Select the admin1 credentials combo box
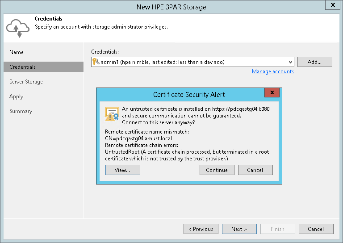This screenshot has width=343, height=243. point(192,62)
